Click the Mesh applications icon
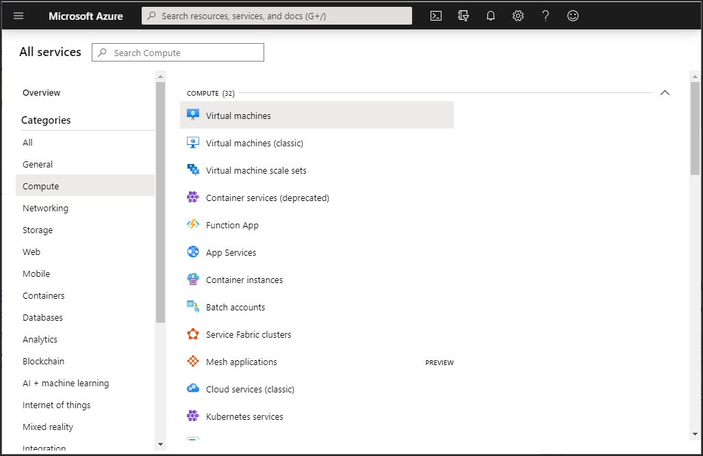This screenshot has width=703, height=456. pos(193,361)
